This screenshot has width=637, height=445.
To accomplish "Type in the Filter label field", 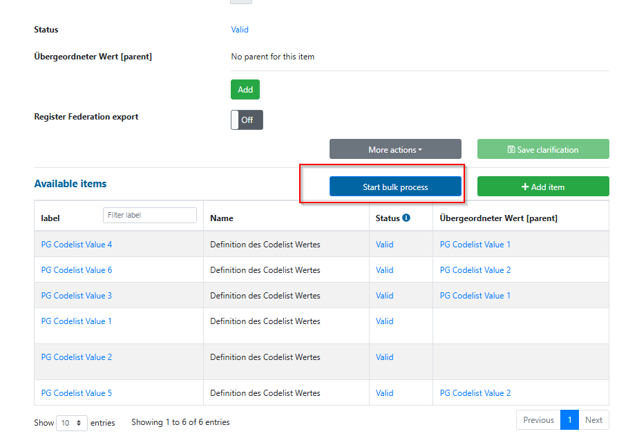I will (x=150, y=215).
